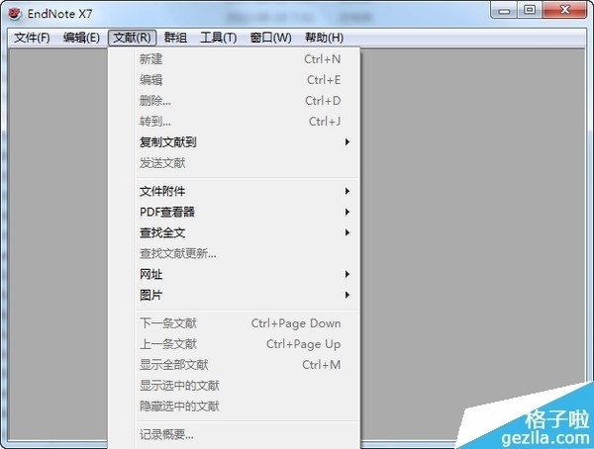Expand the 复制文献到 submenu
Image resolution: width=594 pixels, height=449 pixels.
coord(234,142)
